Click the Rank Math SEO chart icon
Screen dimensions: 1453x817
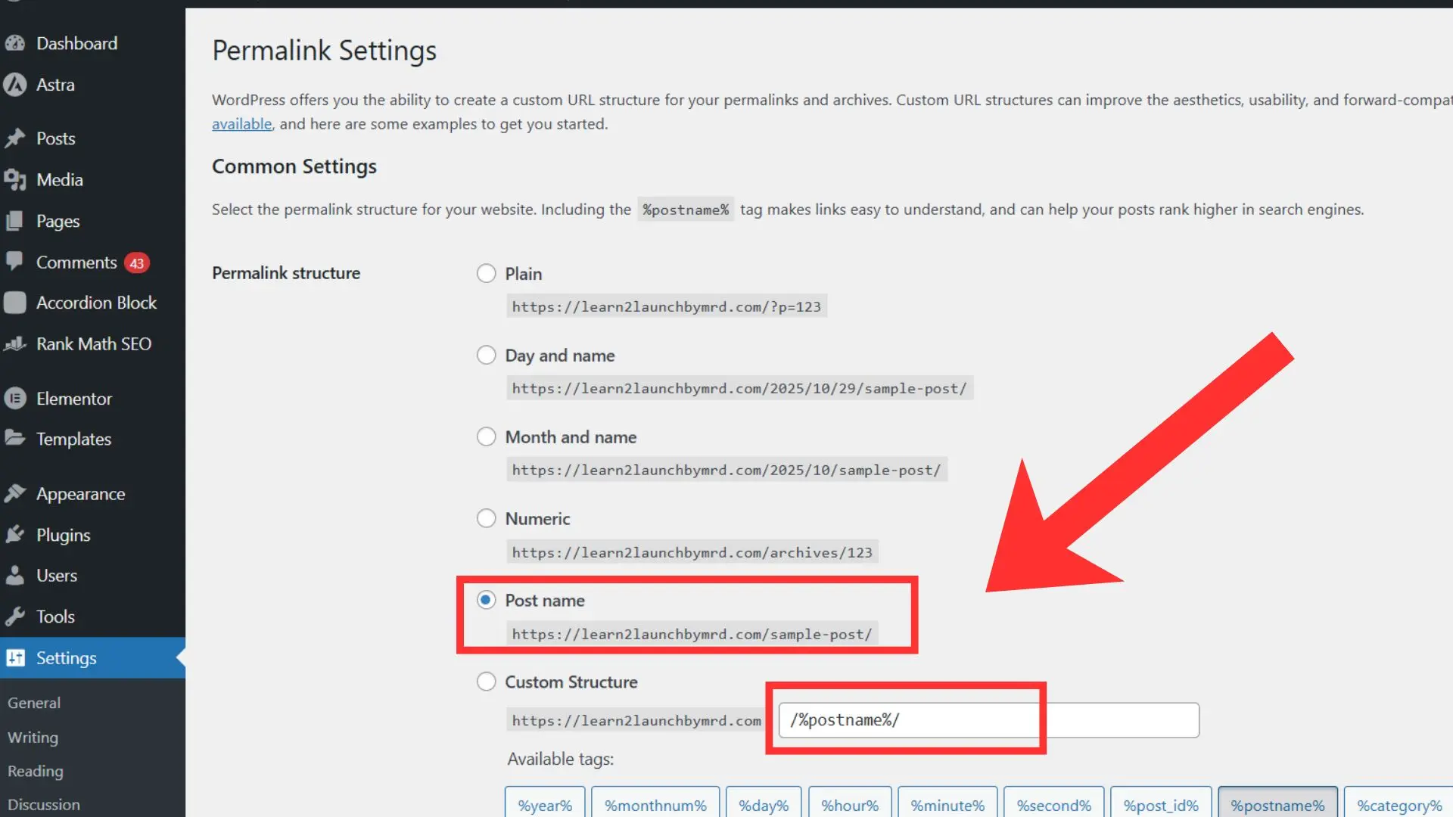[15, 344]
